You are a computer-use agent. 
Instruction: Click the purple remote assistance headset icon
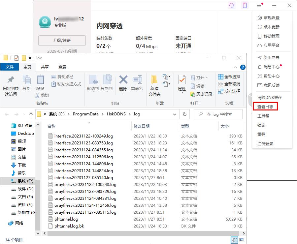click(232, 5)
